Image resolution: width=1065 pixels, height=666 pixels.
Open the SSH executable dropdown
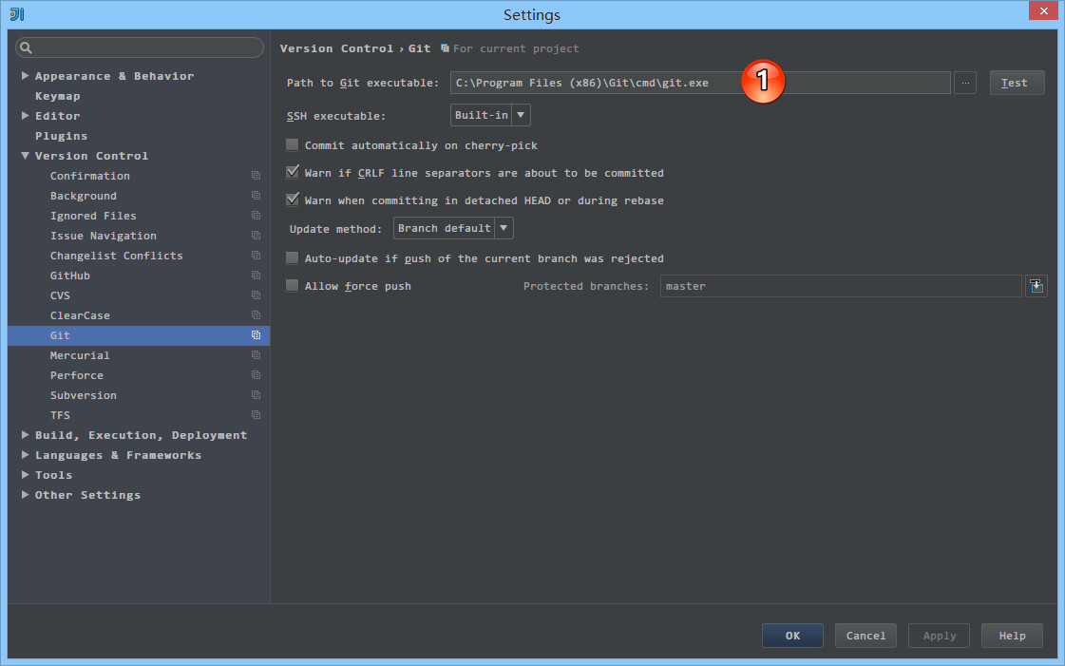[490, 115]
